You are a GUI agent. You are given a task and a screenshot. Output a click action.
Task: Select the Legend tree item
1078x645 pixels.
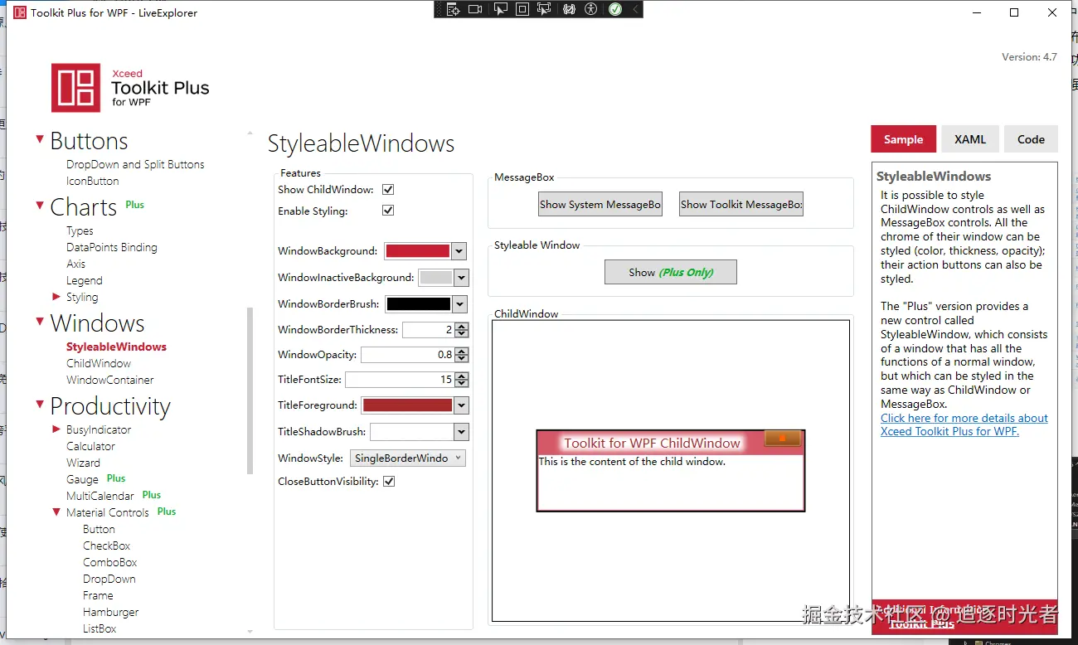coord(85,280)
